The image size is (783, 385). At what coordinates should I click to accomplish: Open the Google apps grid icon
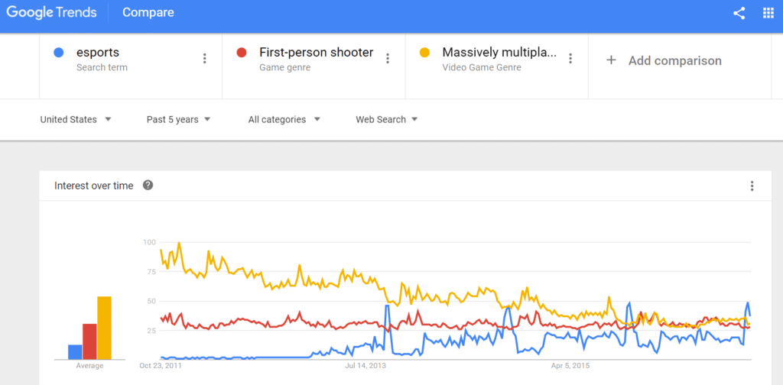(768, 14)
